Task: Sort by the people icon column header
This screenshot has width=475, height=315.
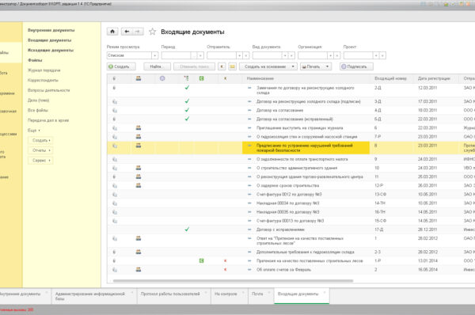Action: (138, 78)
